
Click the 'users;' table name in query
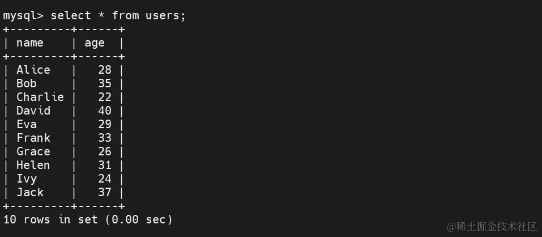(165, 15)
